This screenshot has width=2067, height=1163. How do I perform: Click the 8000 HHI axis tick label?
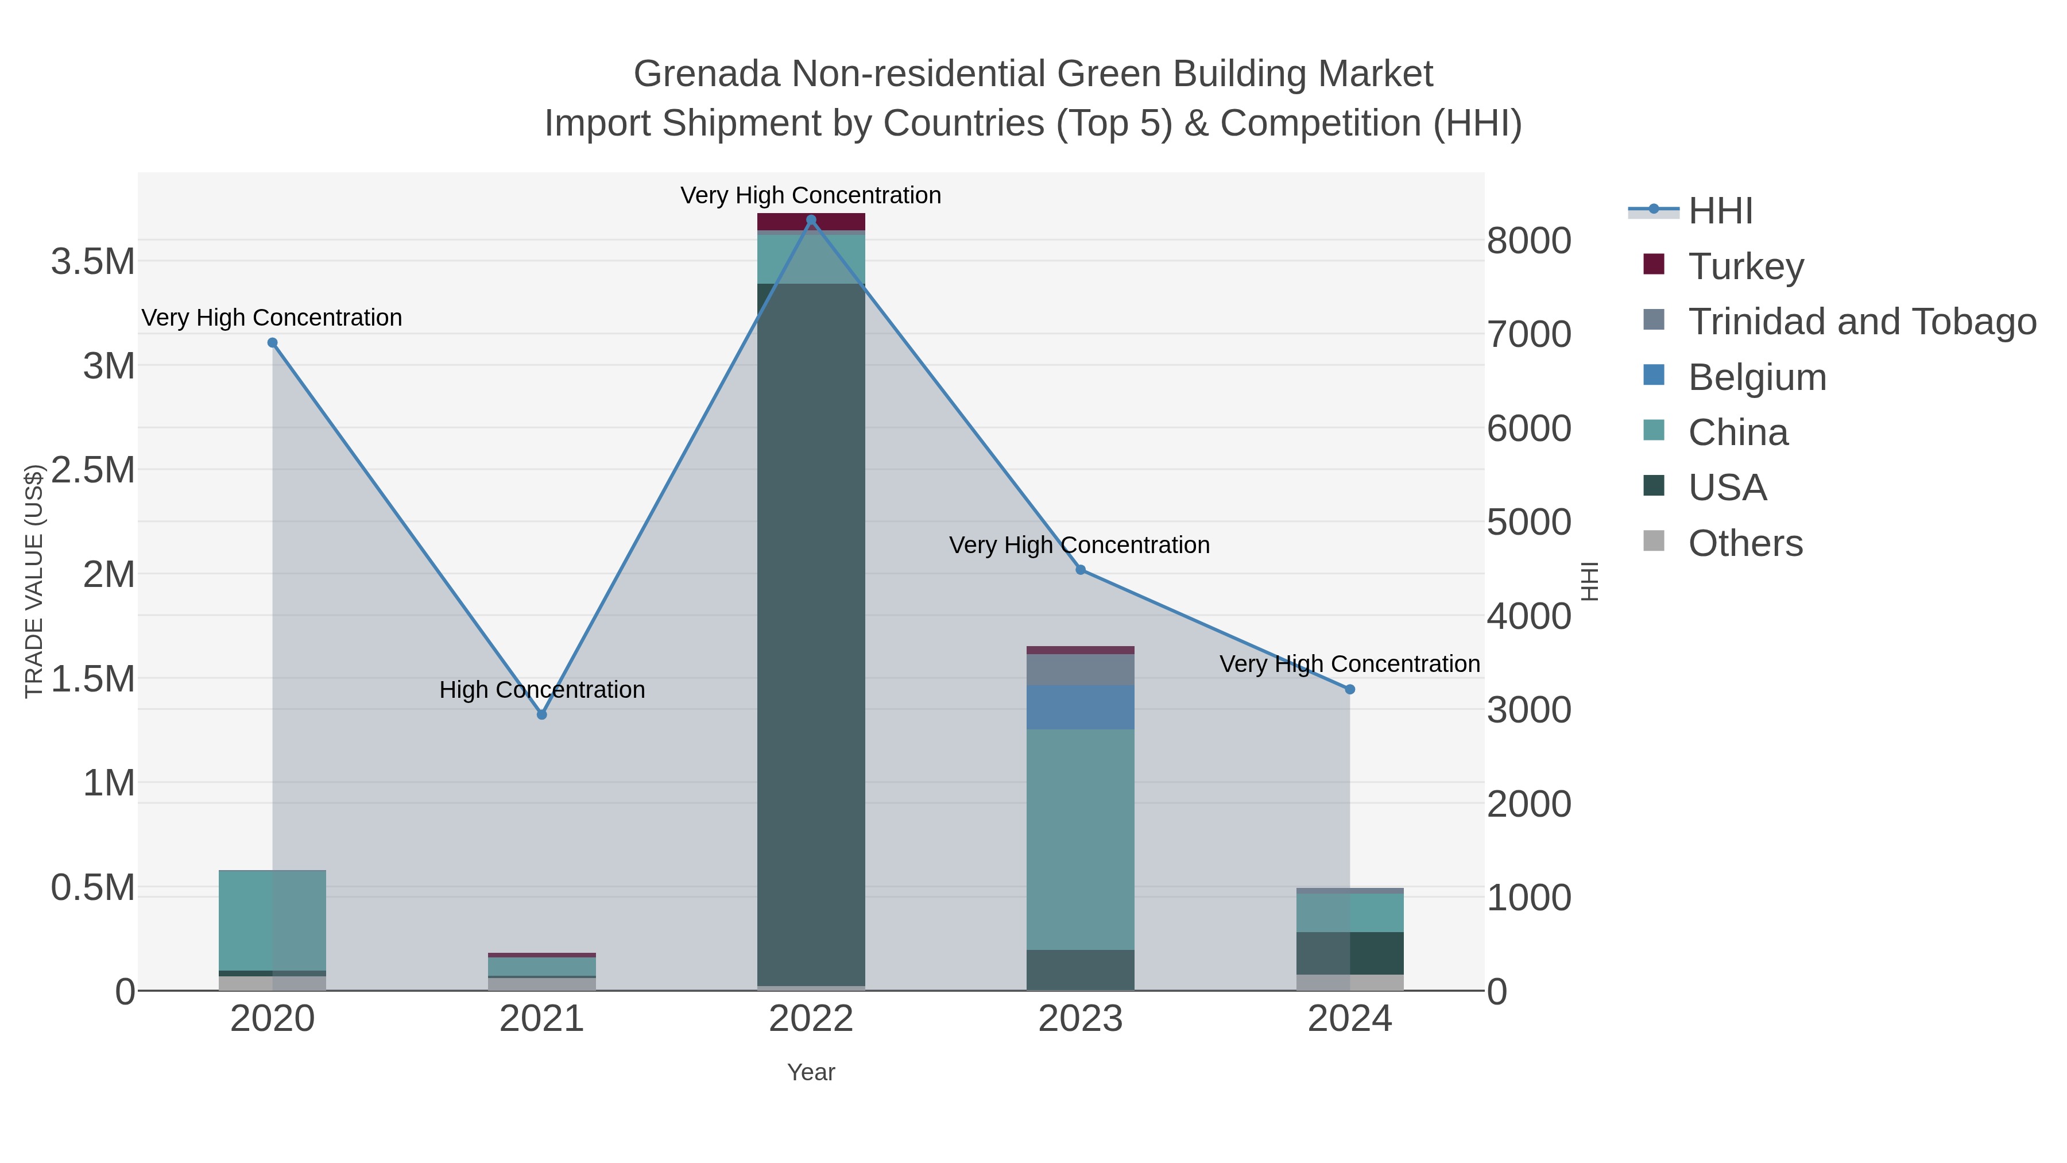(x=1530, y=241)
